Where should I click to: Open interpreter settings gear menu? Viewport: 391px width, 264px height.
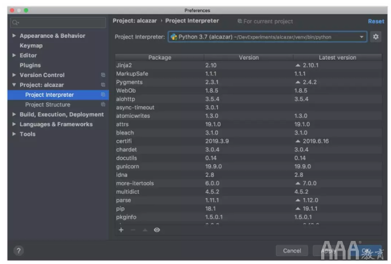coord(376,37)
